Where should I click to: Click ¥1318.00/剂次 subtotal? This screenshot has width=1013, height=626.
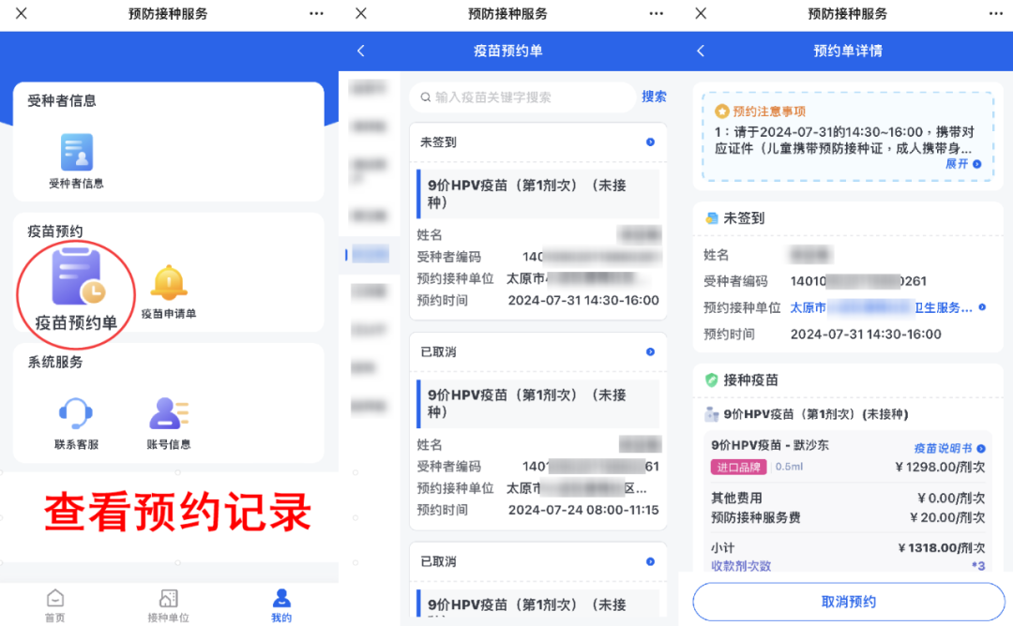pyautogui.click(x=942, y=548)
